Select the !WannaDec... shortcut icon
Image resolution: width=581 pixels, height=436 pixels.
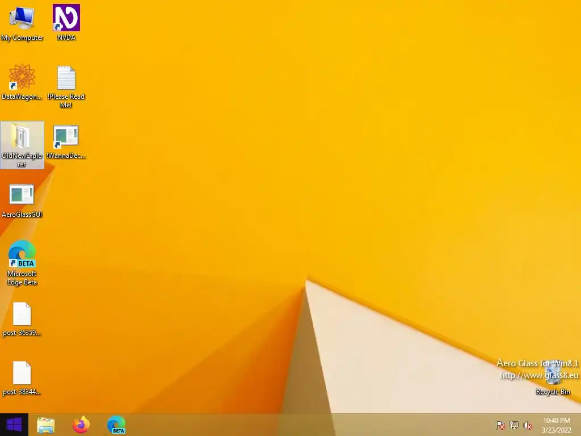click(x=66, y=141)
